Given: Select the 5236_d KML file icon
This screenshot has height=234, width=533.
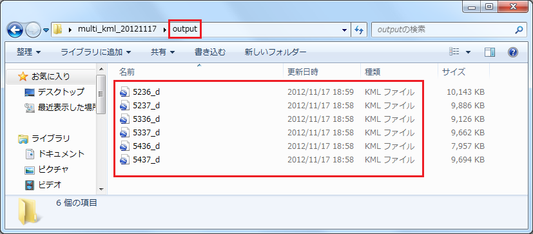Looking at the screenshot, I should pyautogui.click(x=125, y=92).
